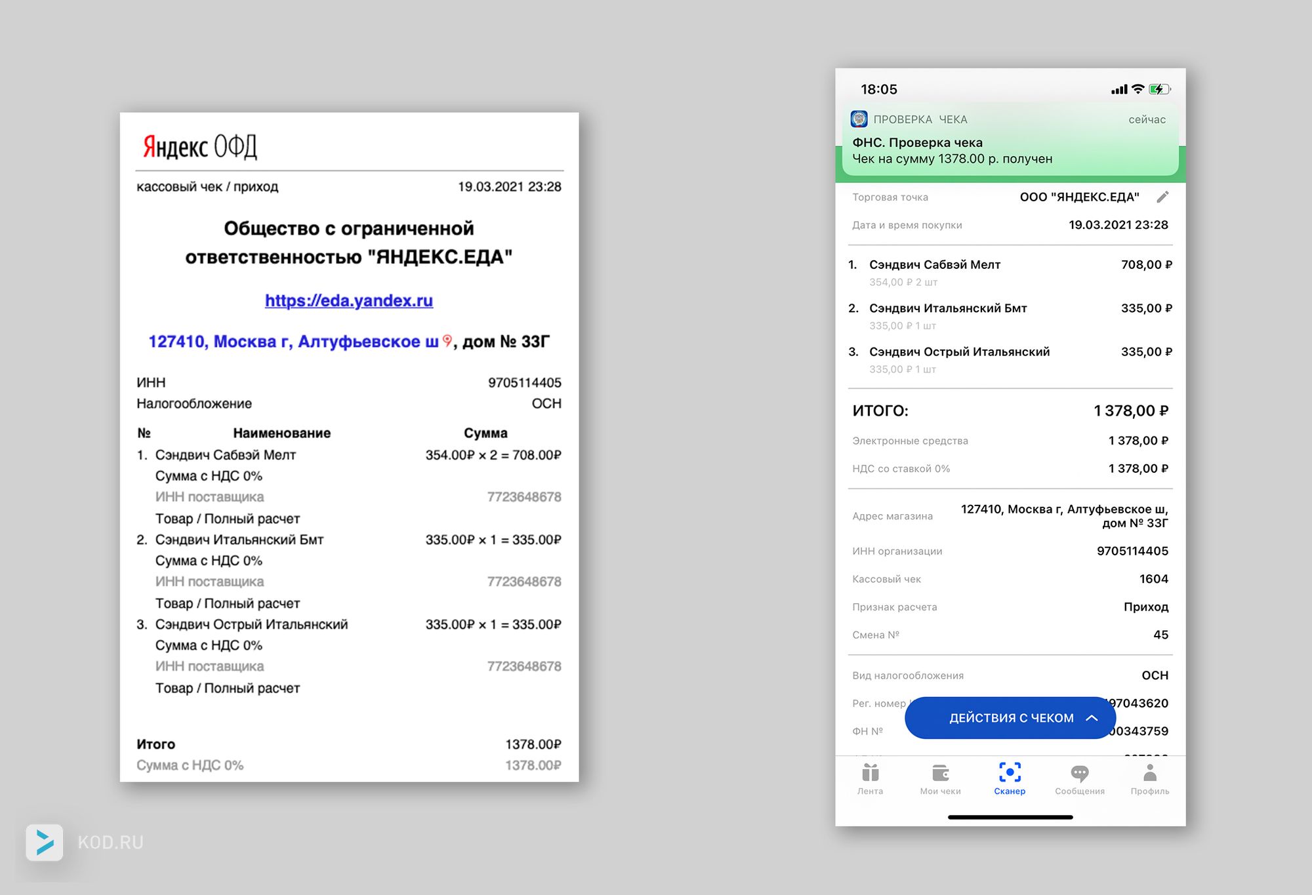Click сейчас timestamp in notification
This screenshot has height=895, width=1312.
(x=1147, y=119)
